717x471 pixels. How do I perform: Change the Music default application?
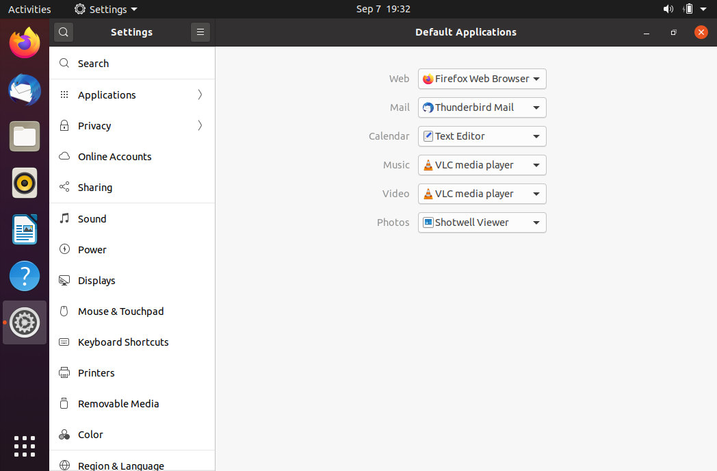point(482,165)
